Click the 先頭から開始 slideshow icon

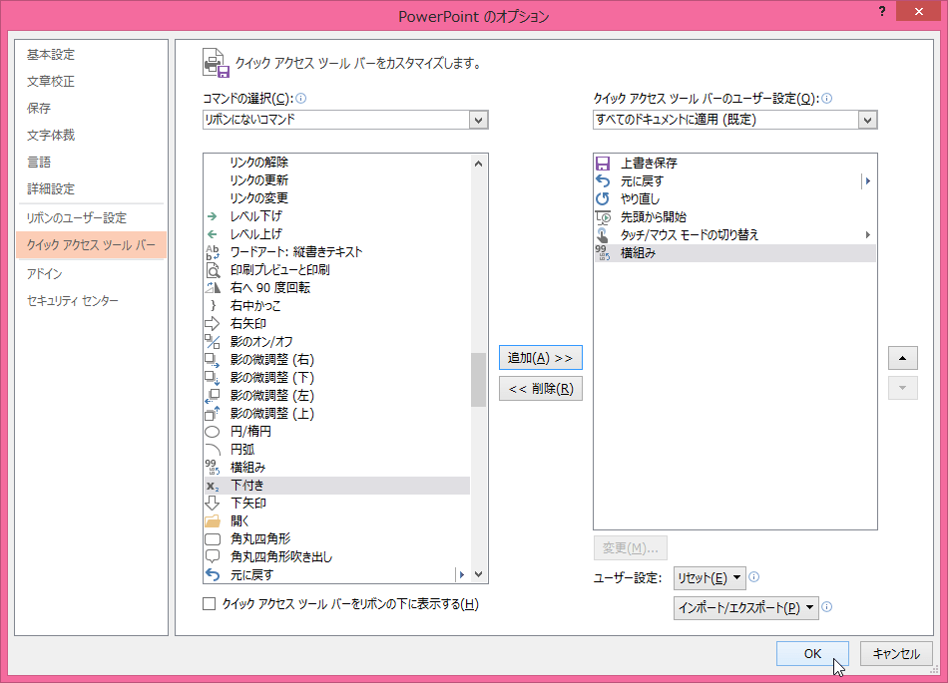pyautogui.click(x=603, y=216)
